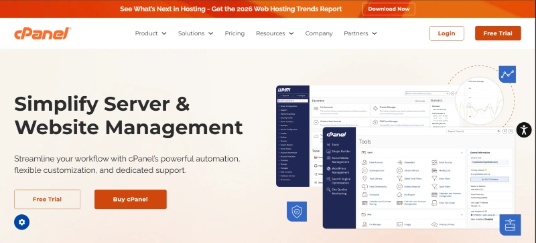Image resolution: width=536 pixels, height=243 pixels.
Task: Click Address Importer tool icon
Action: click(x=399, y=186)
